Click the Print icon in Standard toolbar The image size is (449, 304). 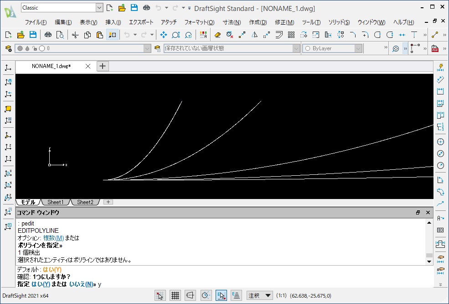pos(48,35)
